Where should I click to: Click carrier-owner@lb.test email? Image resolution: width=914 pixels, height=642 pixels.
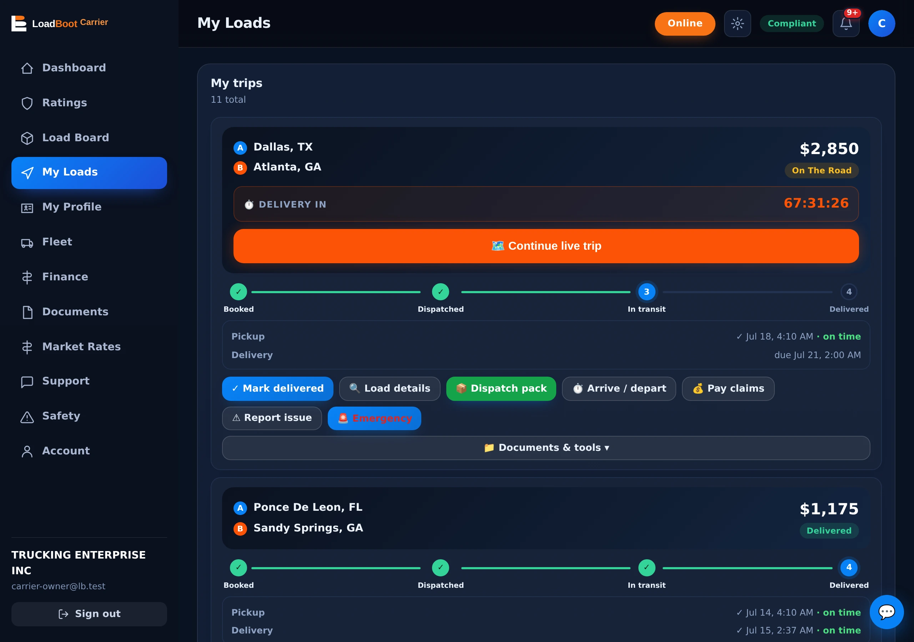point(59,586)
